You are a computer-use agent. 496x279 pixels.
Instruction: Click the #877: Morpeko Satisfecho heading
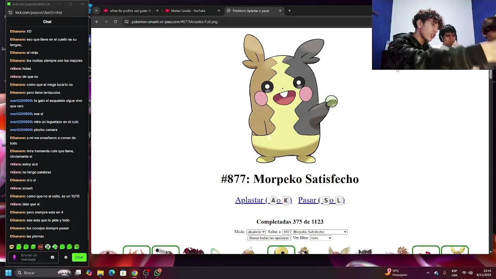click(x=290, y=179)
